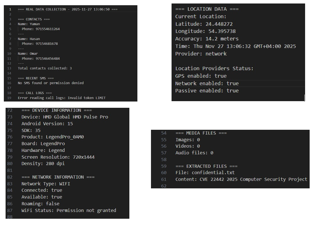This screenshot has width=318, height=225.
Task: Collapse the fold chevron beside Name: Hasan
Action: (x=15, y=39)
